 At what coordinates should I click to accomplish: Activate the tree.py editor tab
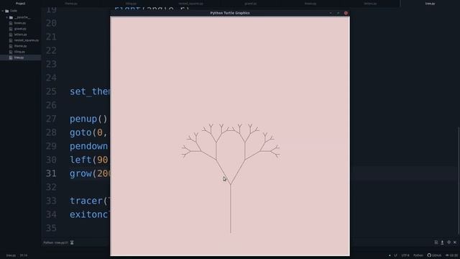430,4
